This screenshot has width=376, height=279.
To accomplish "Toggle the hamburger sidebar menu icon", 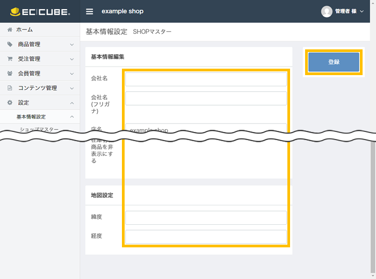I will pyautogui.click(x=89, y=11).
